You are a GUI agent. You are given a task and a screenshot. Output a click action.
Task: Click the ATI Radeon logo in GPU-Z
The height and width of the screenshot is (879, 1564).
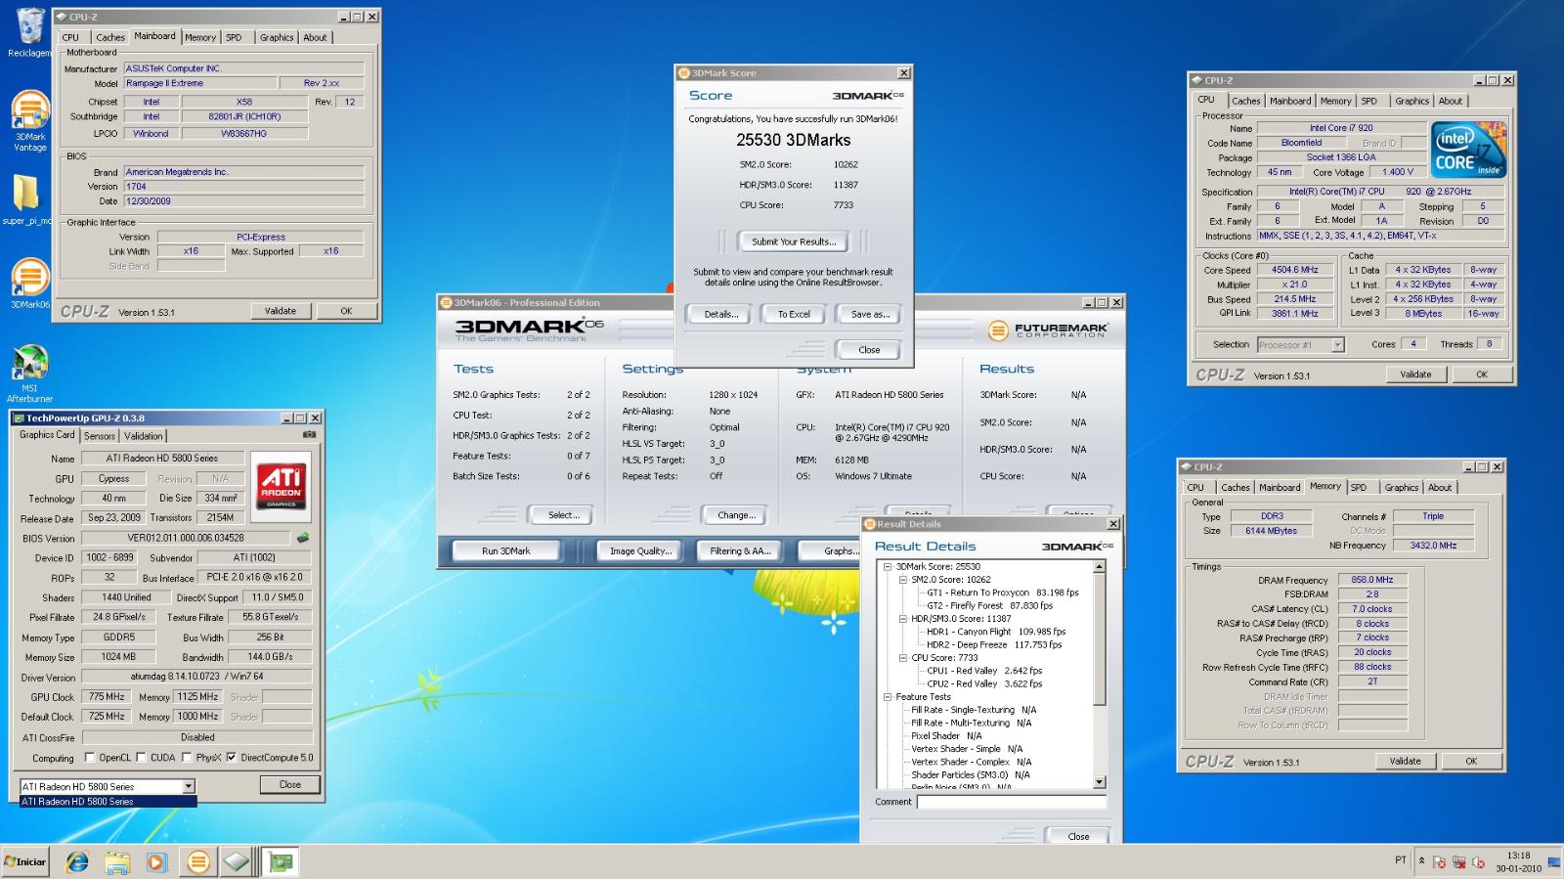[x=281, y=485]
